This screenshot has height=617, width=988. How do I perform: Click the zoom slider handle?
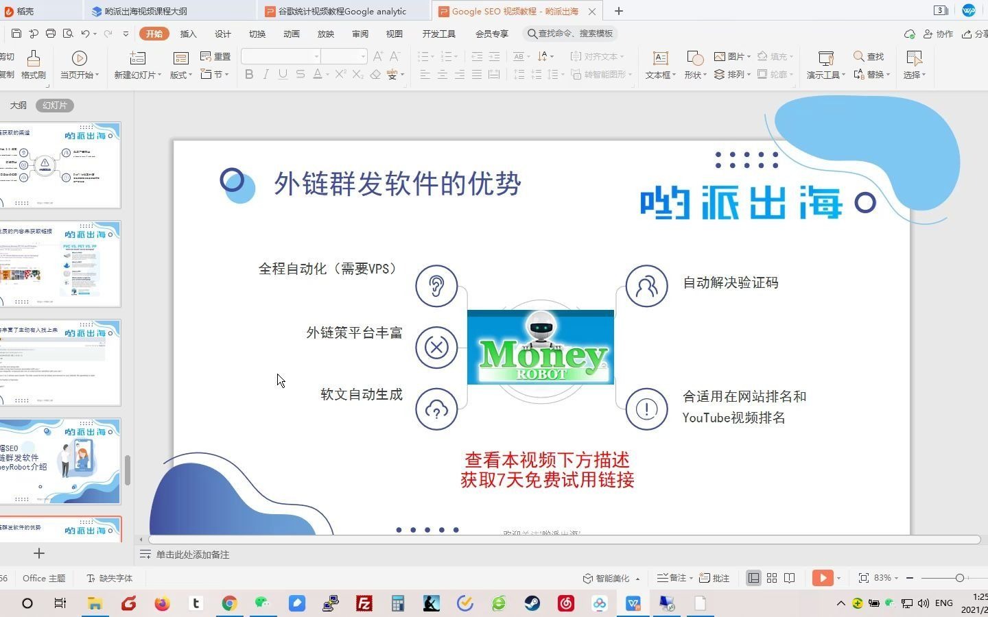click(960, 578)
